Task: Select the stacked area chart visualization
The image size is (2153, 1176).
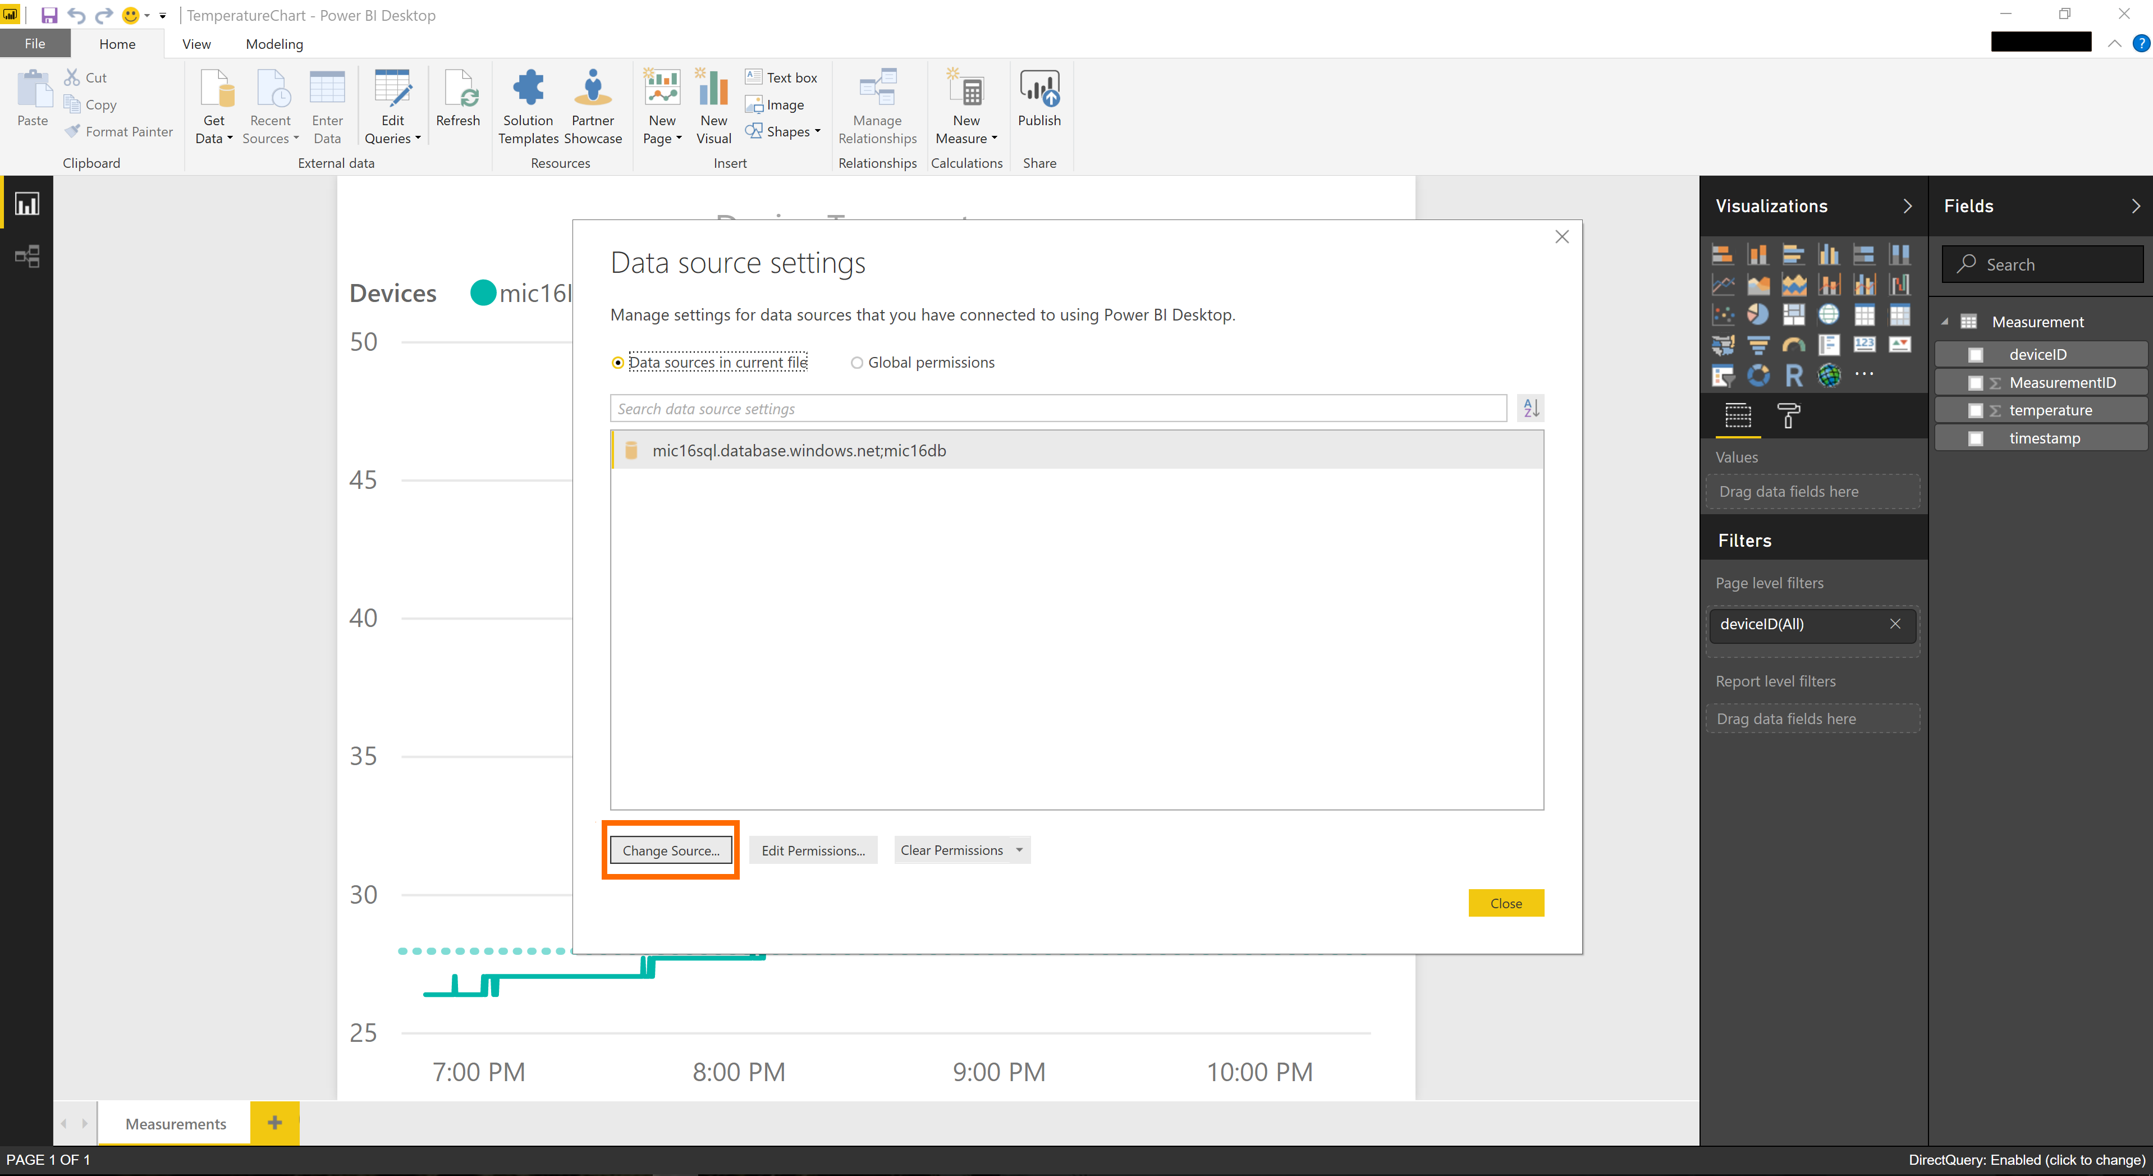Action: (1793, 285)
